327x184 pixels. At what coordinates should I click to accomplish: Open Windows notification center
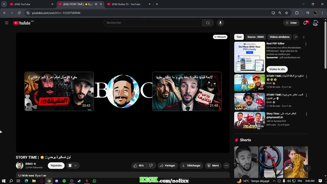click(x=321, y=181)
